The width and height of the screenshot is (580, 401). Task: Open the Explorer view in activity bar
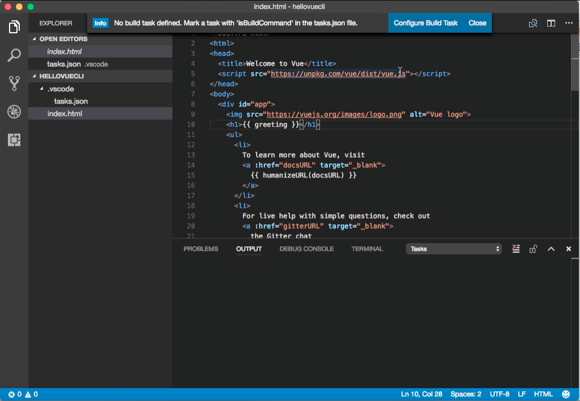tap(14, 27)
